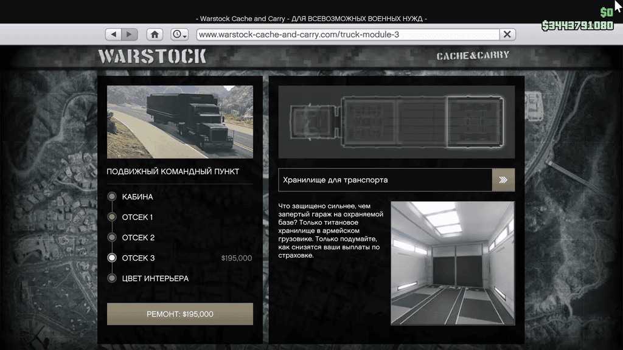Click the truck photo thumbnail
Image resolution: width=623 pixels, height=350 pixels.
[180, 122]
